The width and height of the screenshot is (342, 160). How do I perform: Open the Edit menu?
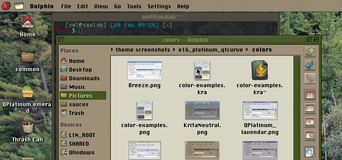coord(82,7)
